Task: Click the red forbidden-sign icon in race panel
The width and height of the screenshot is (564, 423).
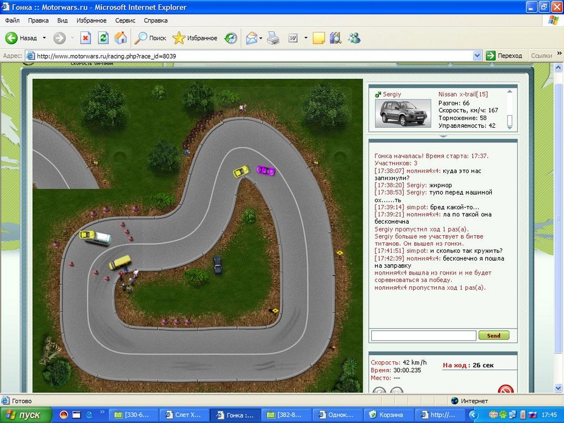Action: 505,389
